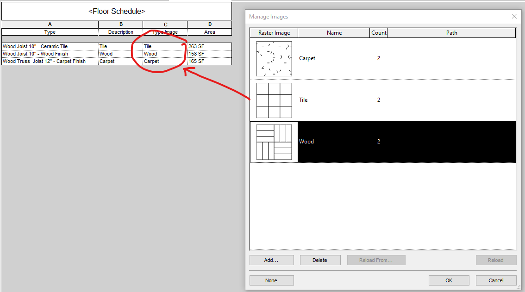Viewport: 525px width, 292px height.
Task: Select the Carpet row in Manage Images
Action: point(347,59)
